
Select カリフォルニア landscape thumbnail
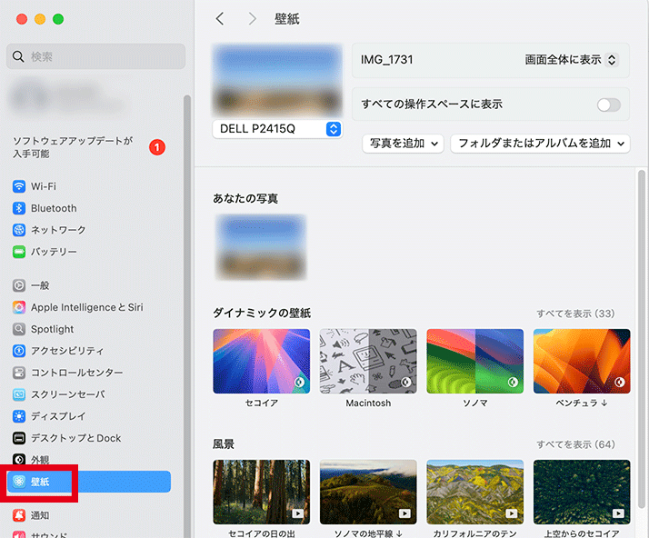[474, 492]
